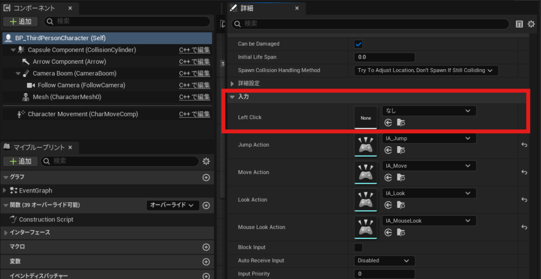Change Auto Receive Input Disabled dropdown

click(x=384, y=261)
